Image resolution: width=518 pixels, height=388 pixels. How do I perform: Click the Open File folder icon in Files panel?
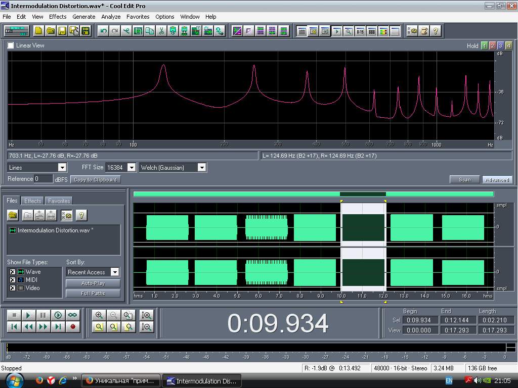click(x=13, y=216)
